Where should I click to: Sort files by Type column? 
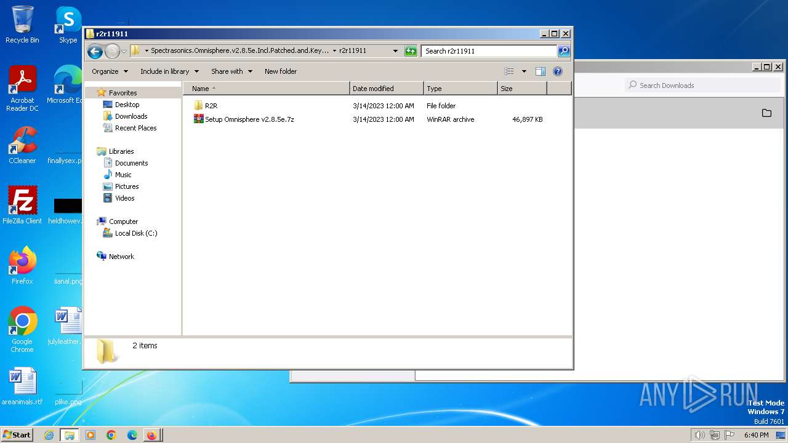tap(460, 89)
